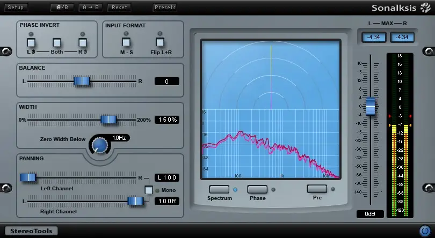Viewport: 435px width, 238px height.
Task: Click the Sonalksis logo icon
Action: (x=425, y=8)
